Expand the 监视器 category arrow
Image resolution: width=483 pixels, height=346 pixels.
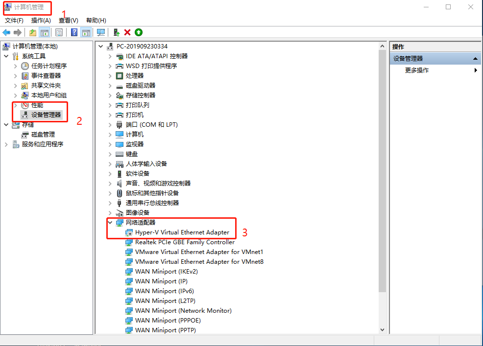[110, 144]
